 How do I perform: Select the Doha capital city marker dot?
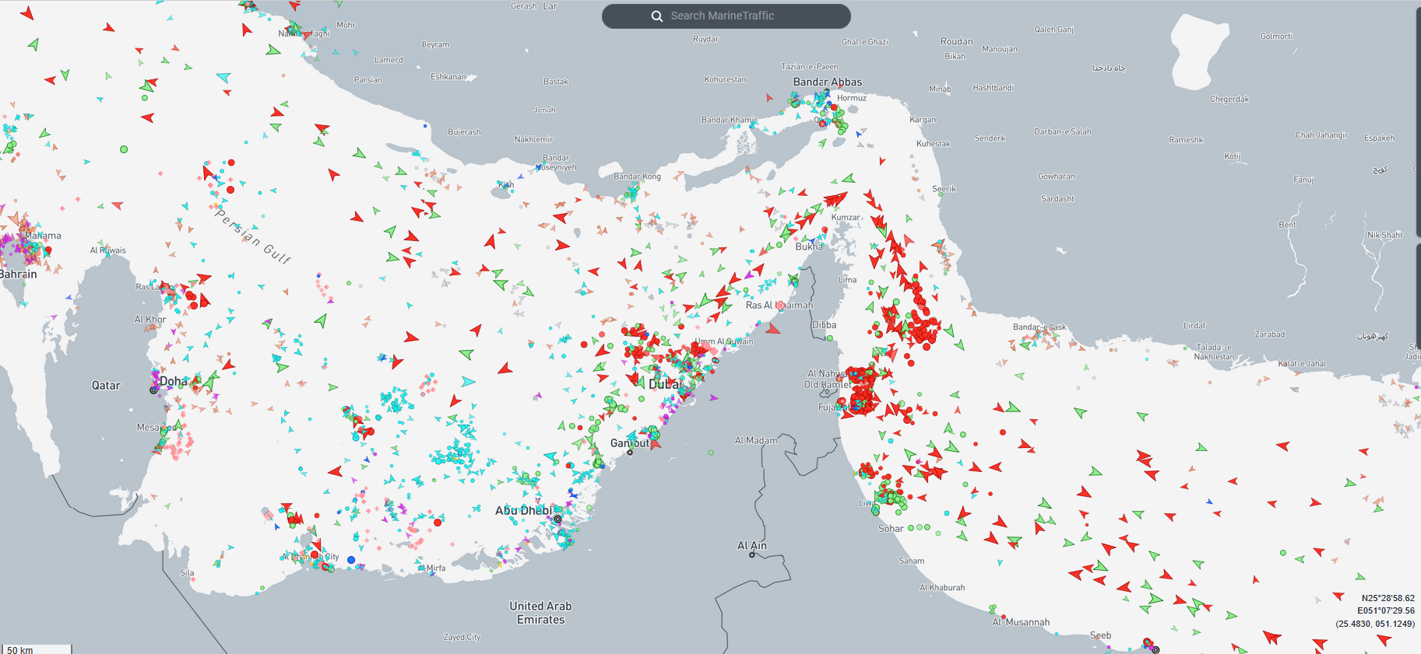tap(153, 390)
